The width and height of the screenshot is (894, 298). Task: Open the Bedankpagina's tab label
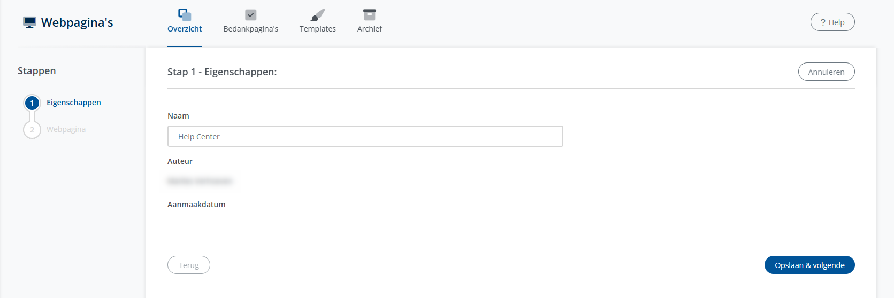[250, 29]
